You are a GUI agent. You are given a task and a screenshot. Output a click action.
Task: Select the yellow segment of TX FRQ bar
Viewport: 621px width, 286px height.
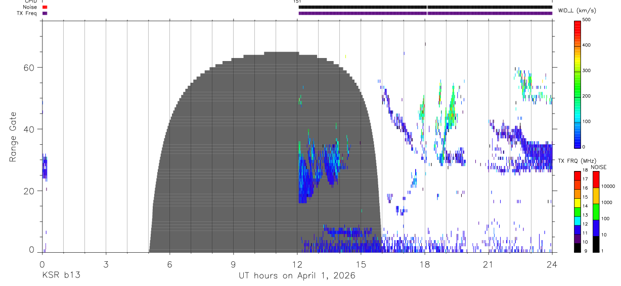(577, 203)
